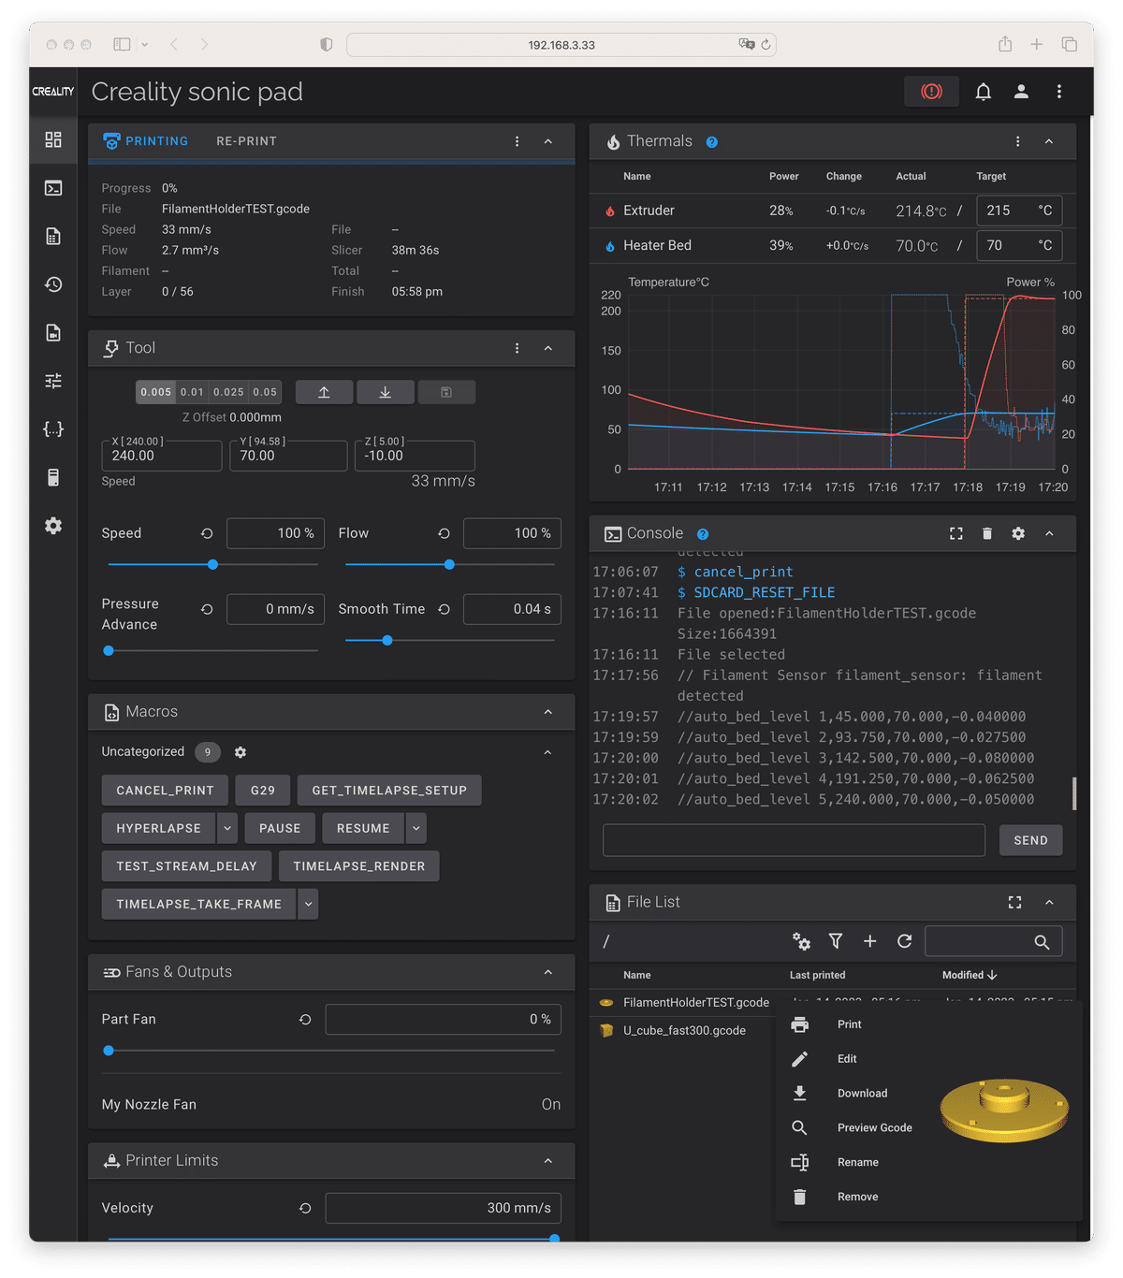Select 0.025 Z offset step
This screenshot has height=1278, width=1123.
228,392
